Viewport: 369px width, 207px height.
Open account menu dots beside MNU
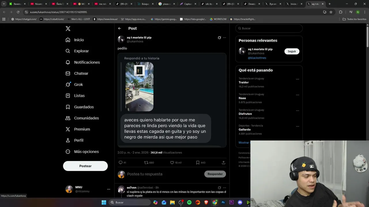click(109, 189)
